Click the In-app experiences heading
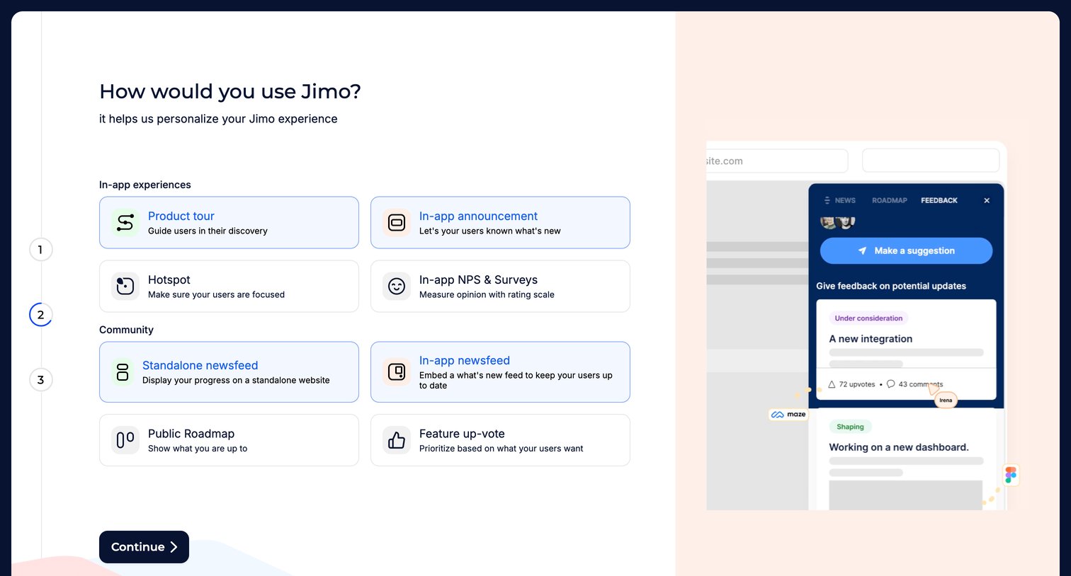The image size is (1071, 576). coord(145,185)
